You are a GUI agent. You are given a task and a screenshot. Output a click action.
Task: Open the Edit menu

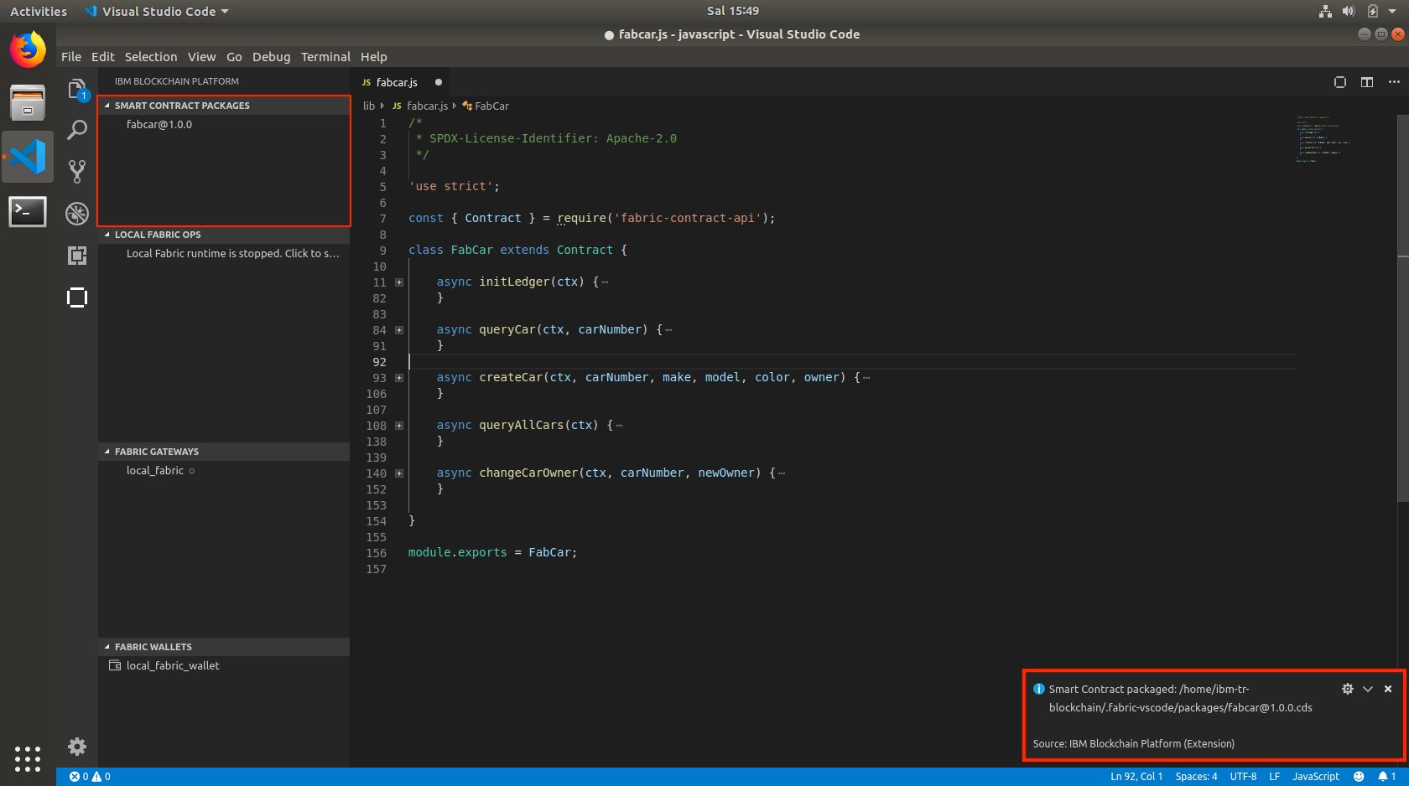(x=103, y=57)
